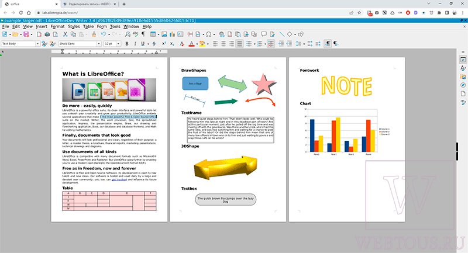The image size is (468, 253).
Task: Export document as PDF icon
Action: (39, 34)
